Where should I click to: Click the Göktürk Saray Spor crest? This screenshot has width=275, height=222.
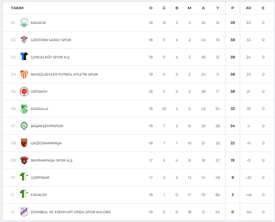[x=24, y=40]
